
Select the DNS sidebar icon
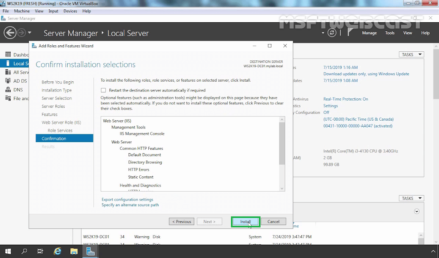coord(8,89)
